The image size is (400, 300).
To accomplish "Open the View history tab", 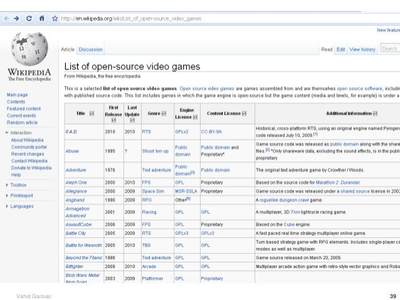I will click(x=362, y=49).
